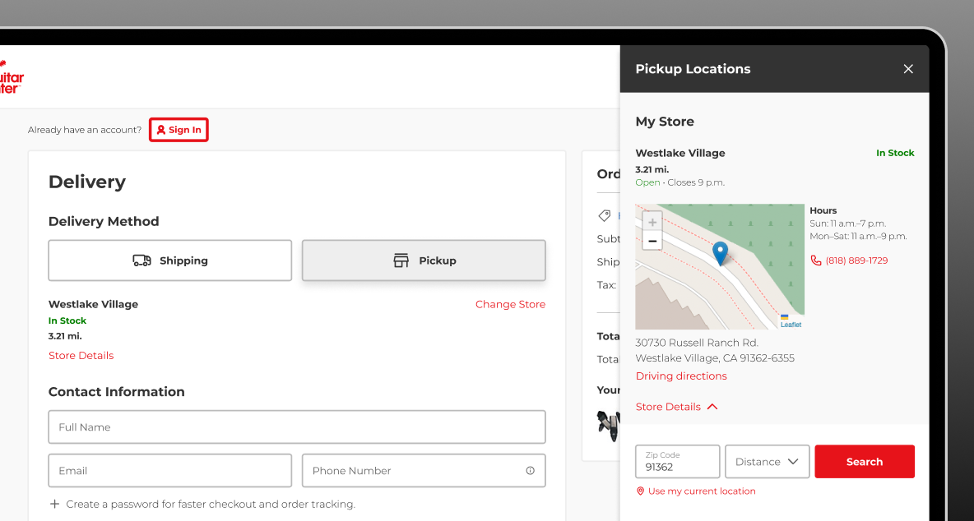Viewport: 974px width, 521px height.
Task: Click the phone number info icon
Action: tap(530, 471)
